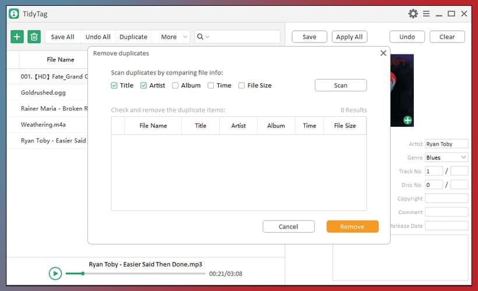Click the Comment field

click(x=447, y=212)
